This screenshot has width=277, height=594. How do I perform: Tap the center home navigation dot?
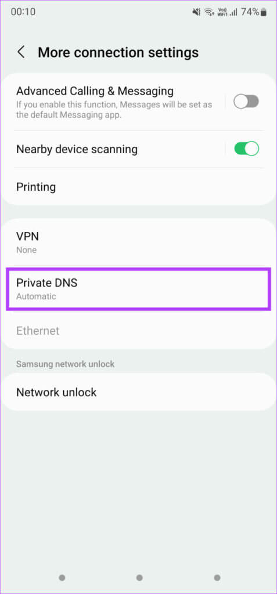click(139, 578)
